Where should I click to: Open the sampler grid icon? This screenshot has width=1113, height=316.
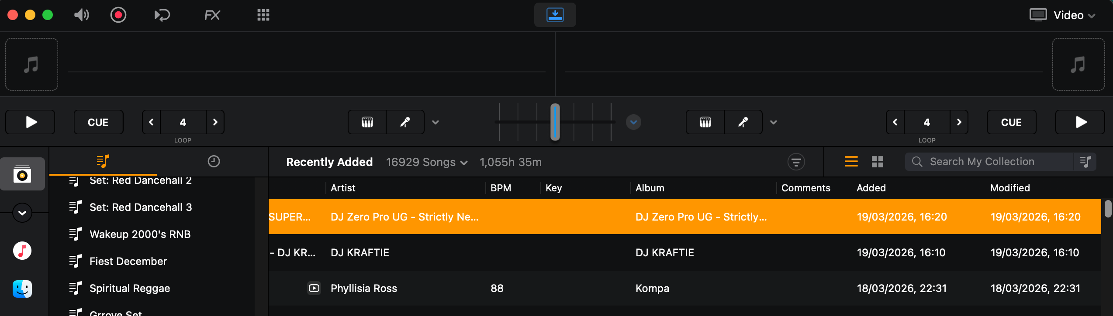pyautogui.click(x=263, y=15)
